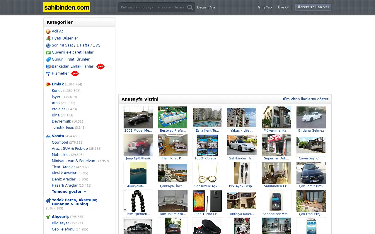Click the Güvenli e-Ticaret GET icon

coord(48,53)
